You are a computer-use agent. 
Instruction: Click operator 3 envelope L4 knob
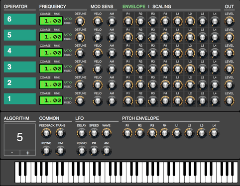215,69
